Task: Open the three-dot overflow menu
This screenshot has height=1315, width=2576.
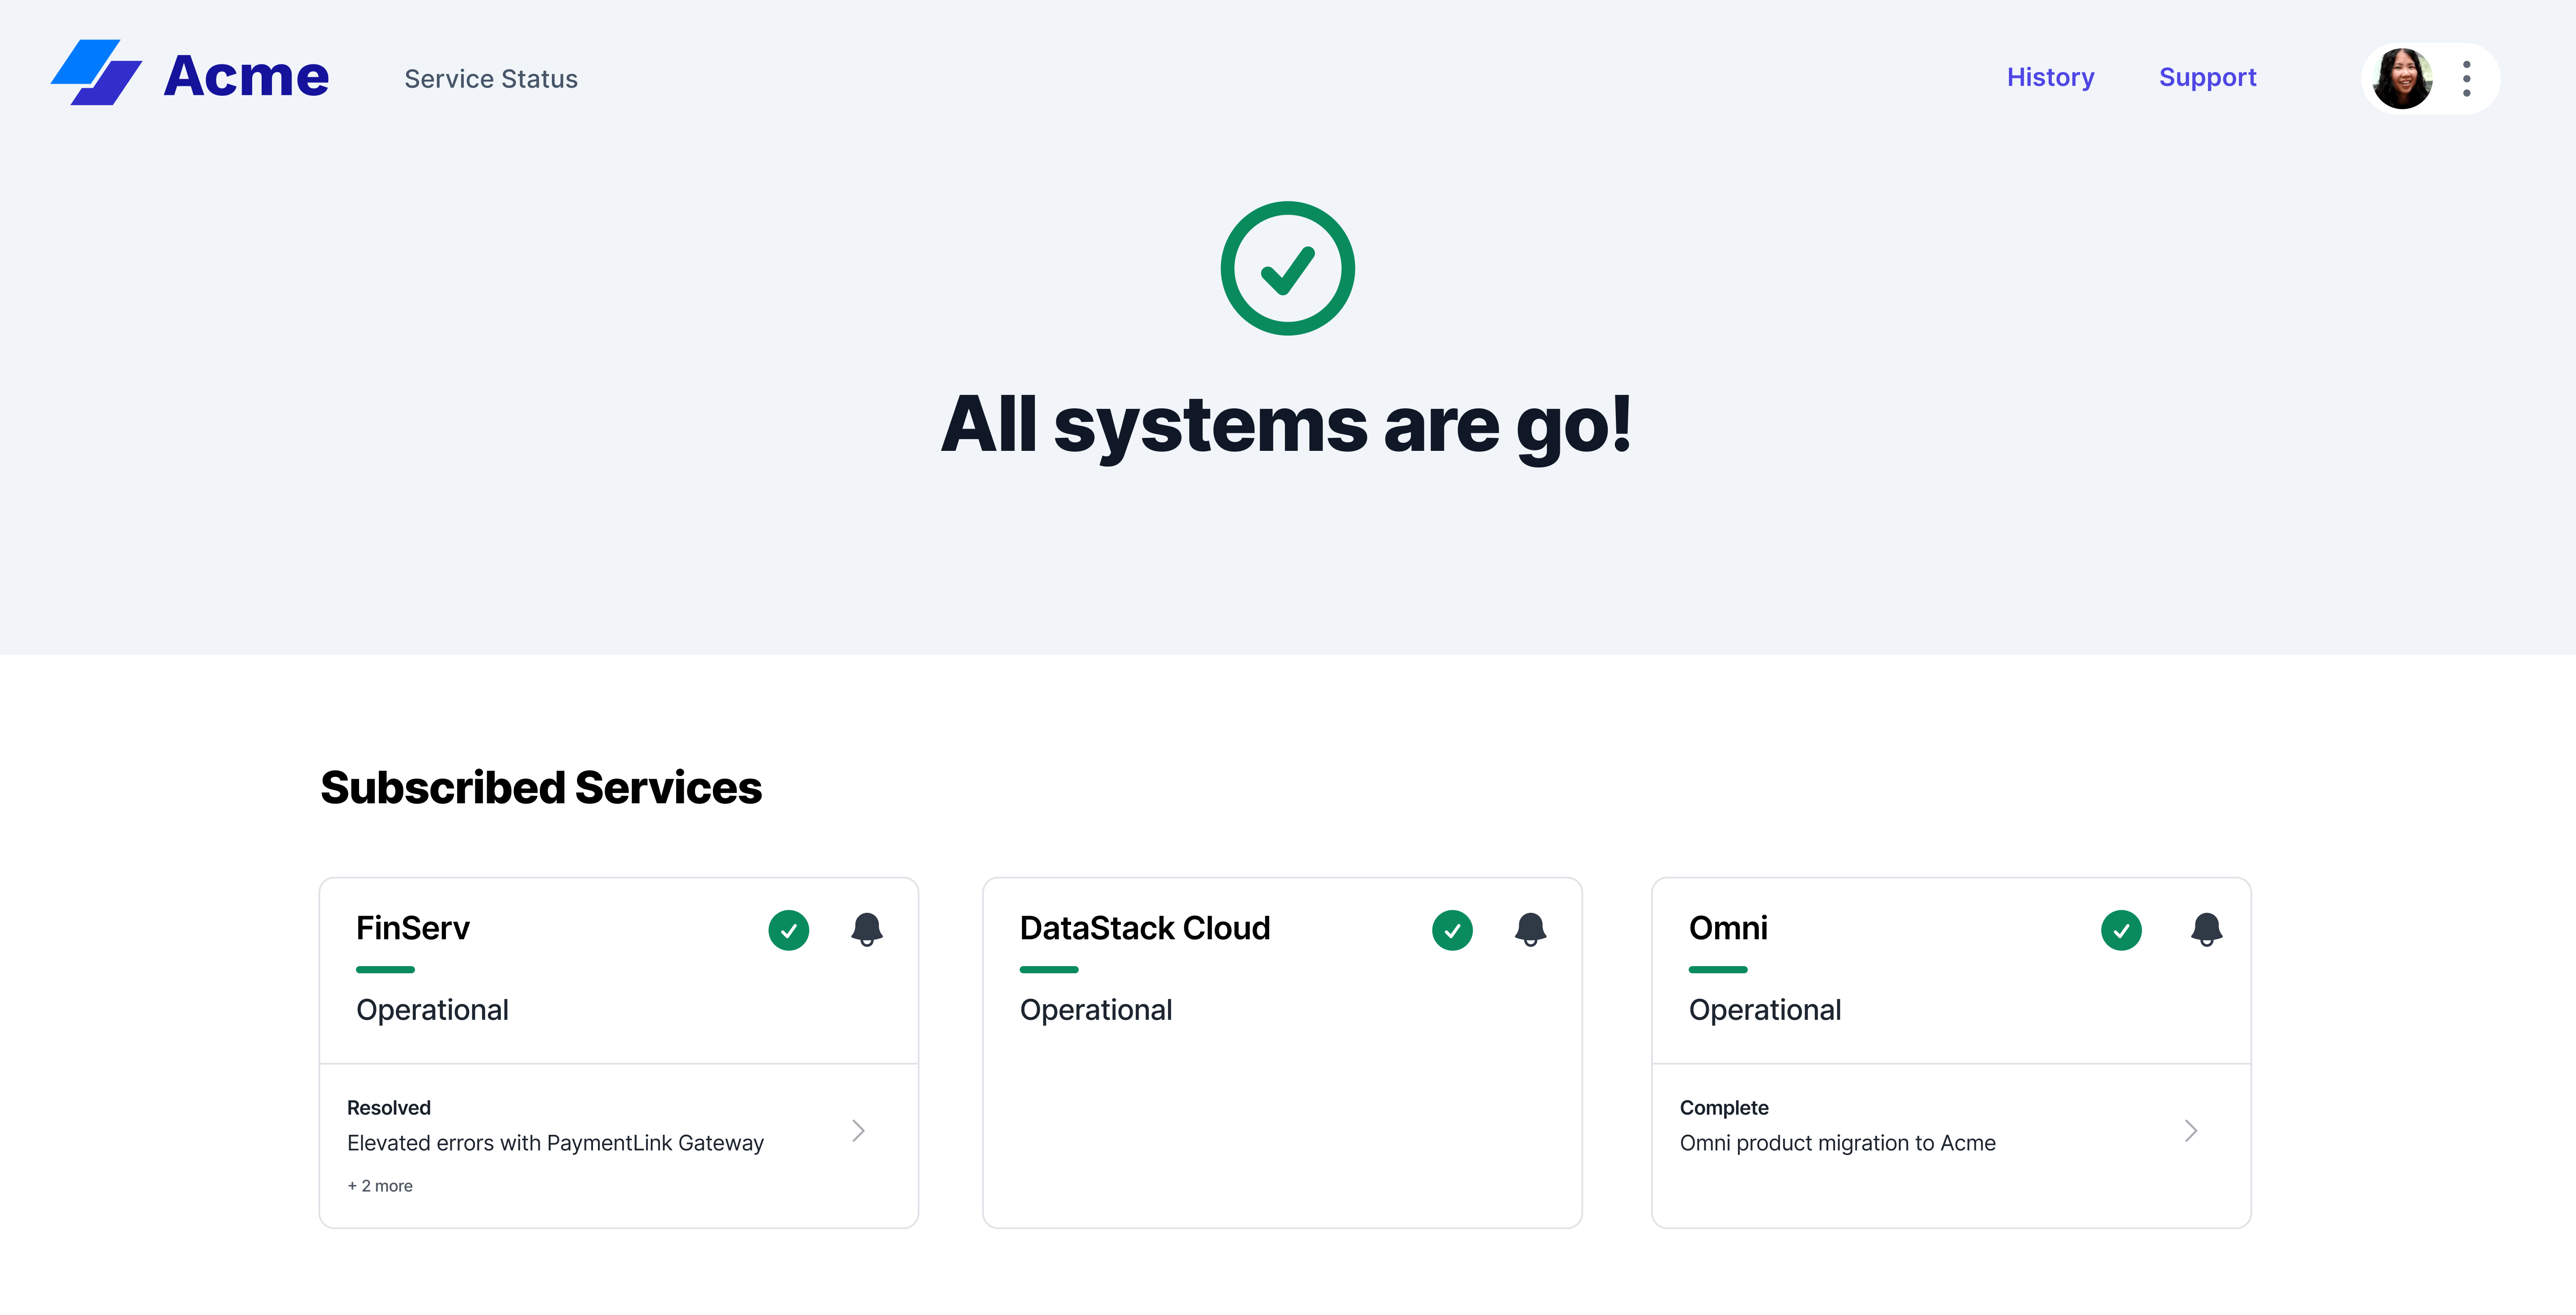Action: (2467, 78)
